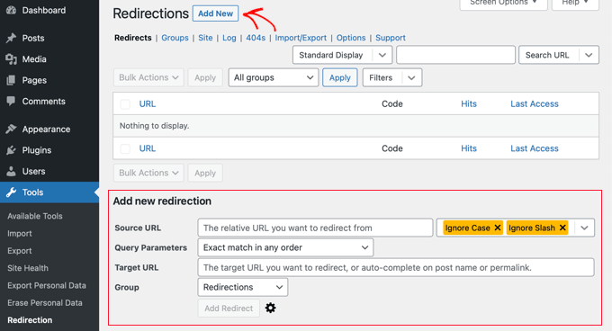This screenshot has width=612, height=331.
Task: Click the Plugins plug icon
Action: tap(12, 150)
